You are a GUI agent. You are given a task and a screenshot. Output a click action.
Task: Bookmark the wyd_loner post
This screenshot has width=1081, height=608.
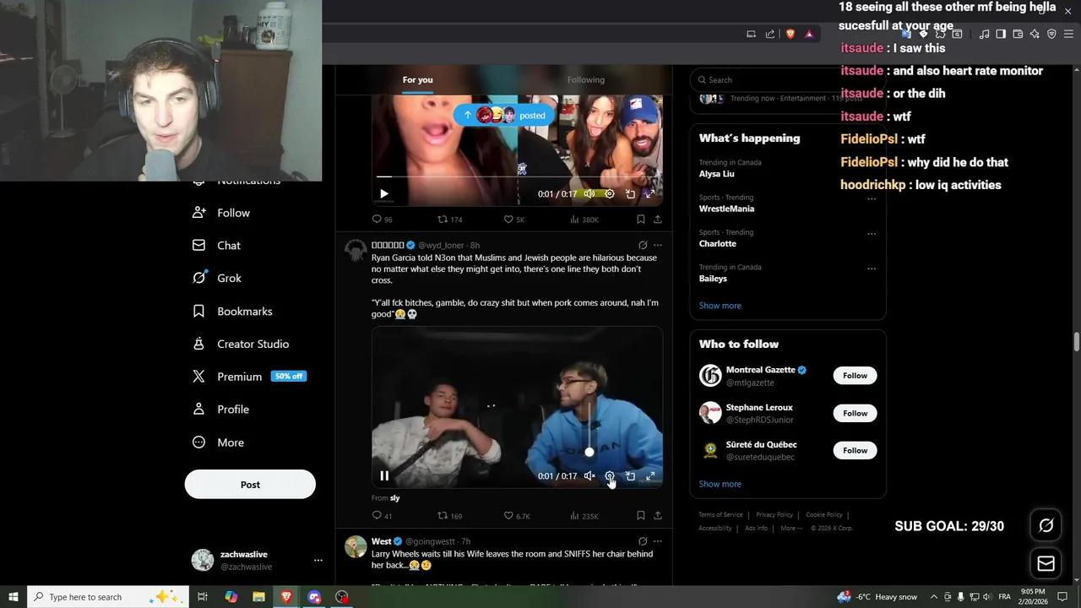(x=640, y=516)
